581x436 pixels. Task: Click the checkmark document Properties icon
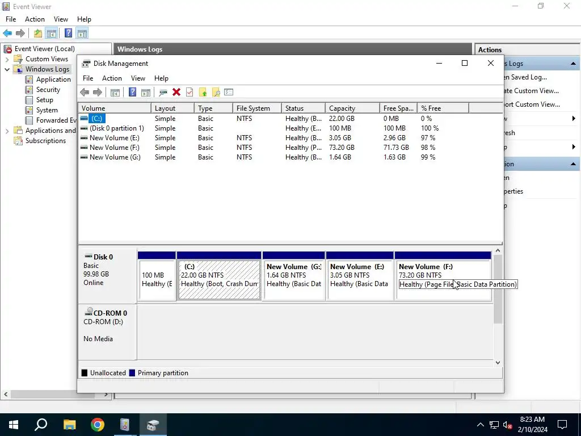coord(190,93)
